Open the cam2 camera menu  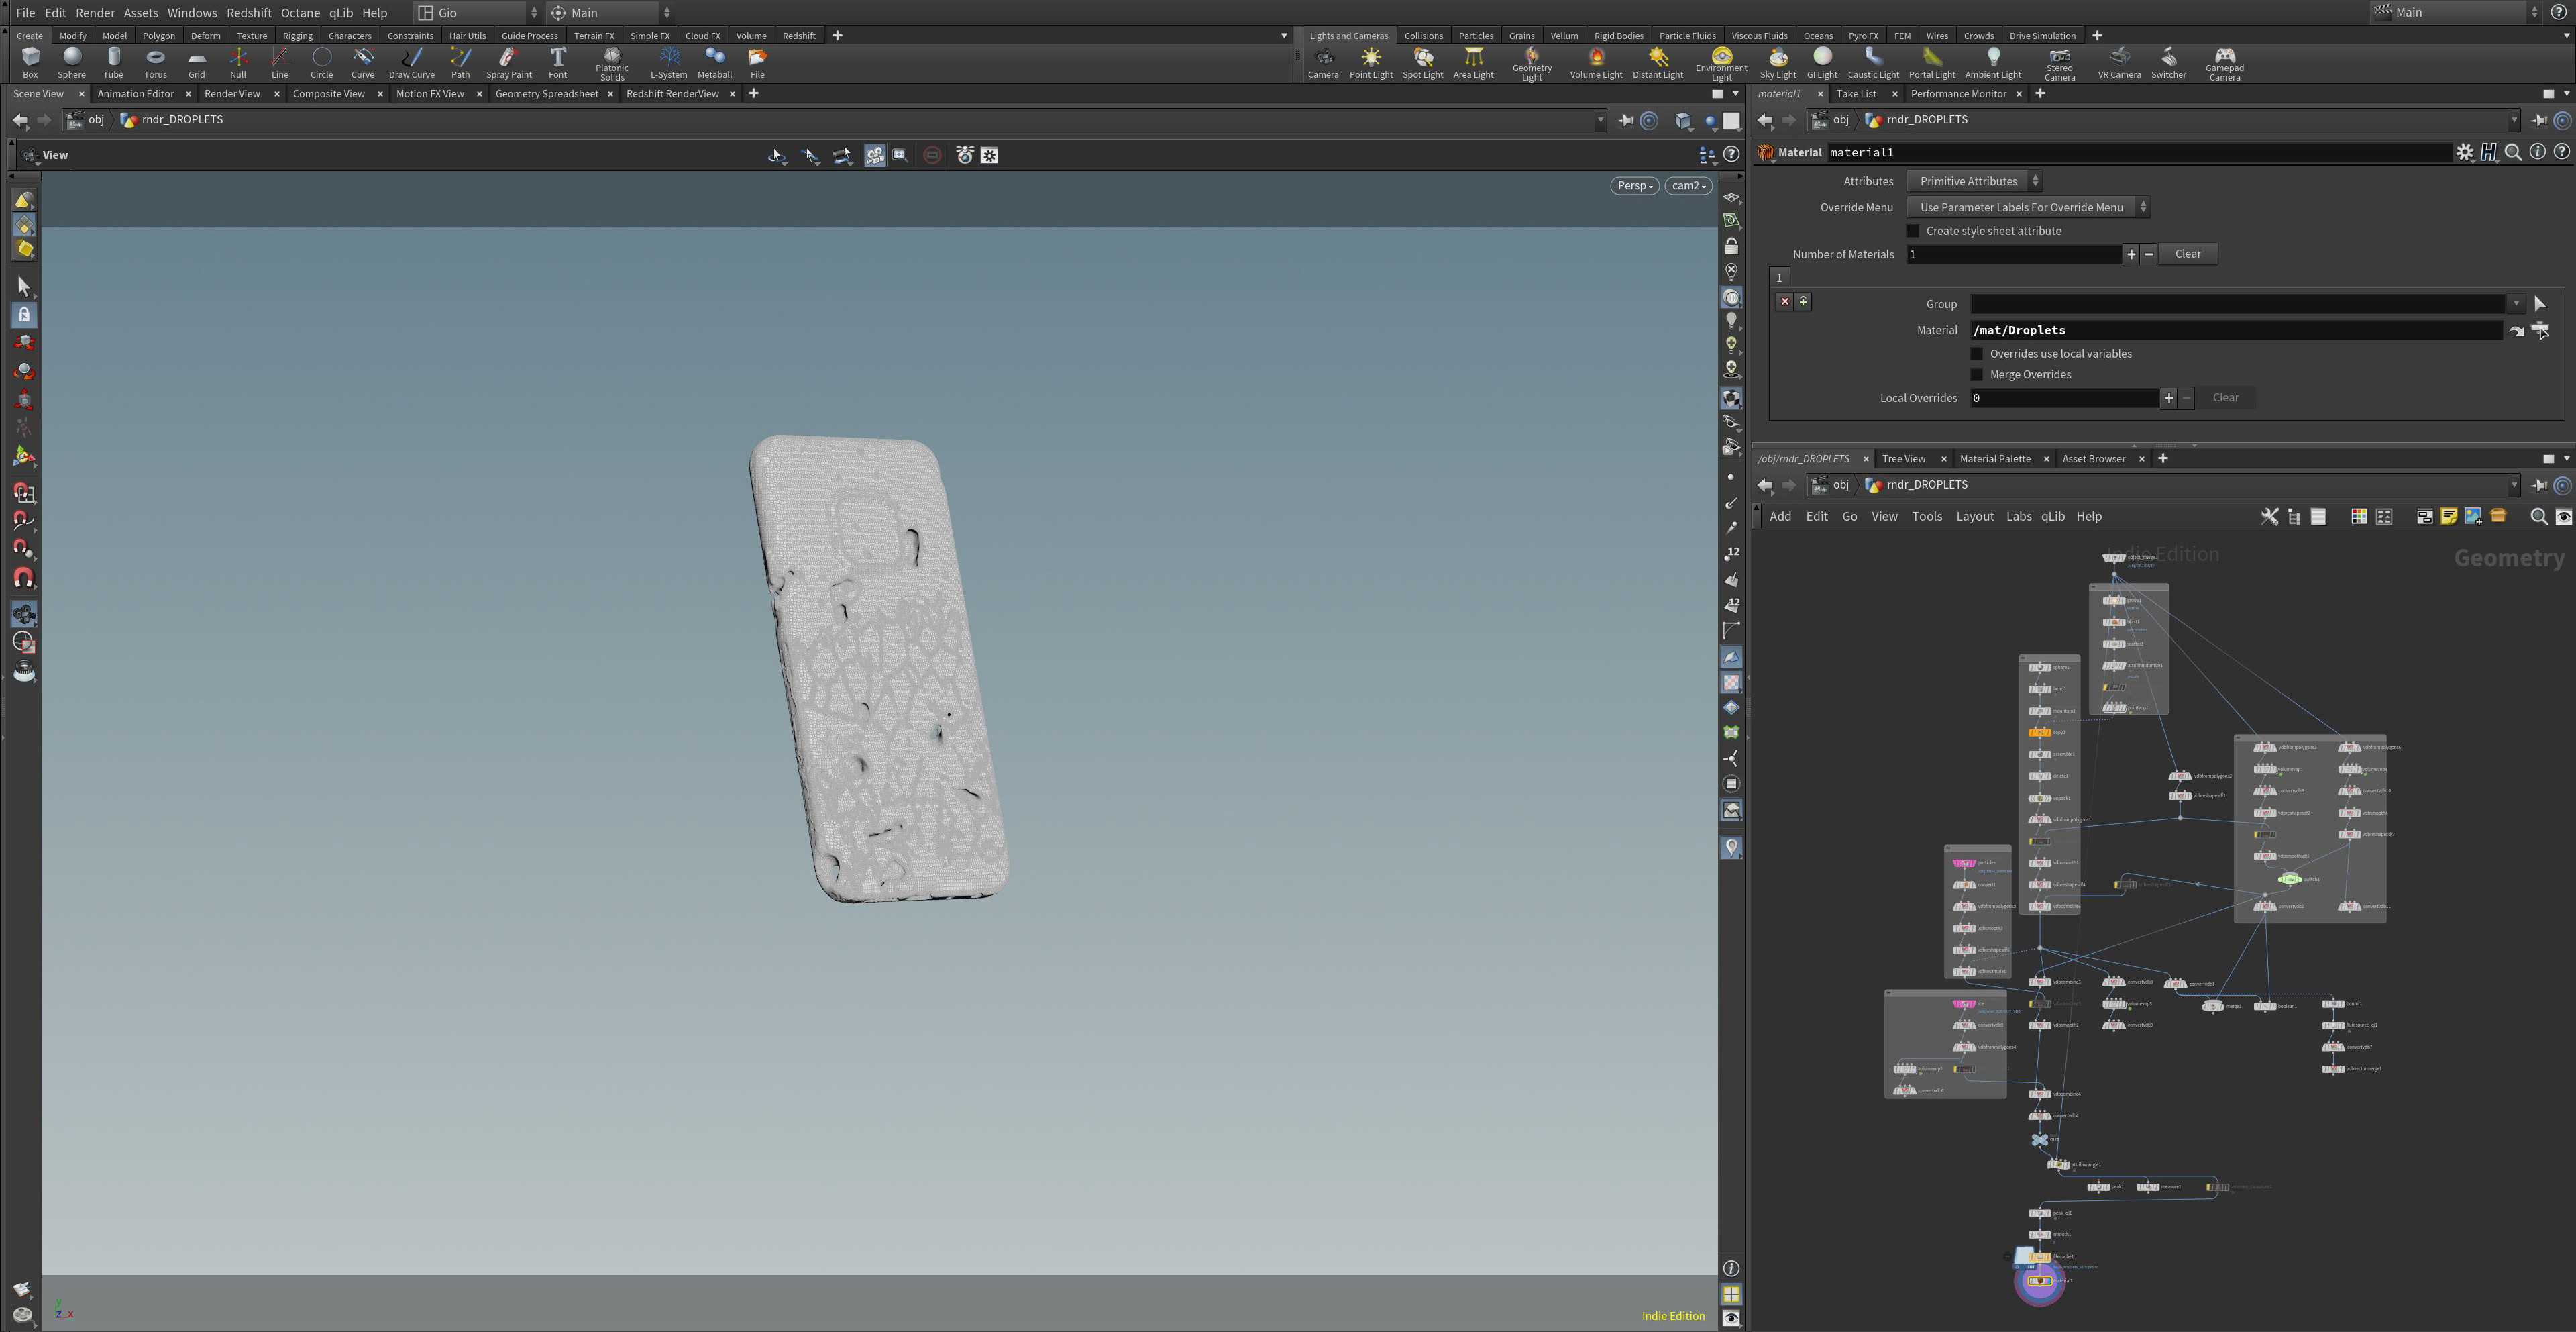click(x=1688, y=186)
